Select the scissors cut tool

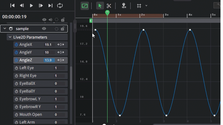[109, 6]
